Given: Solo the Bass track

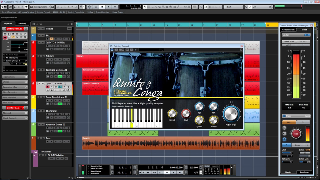Looking at the screenshot, I should point(43,138).
